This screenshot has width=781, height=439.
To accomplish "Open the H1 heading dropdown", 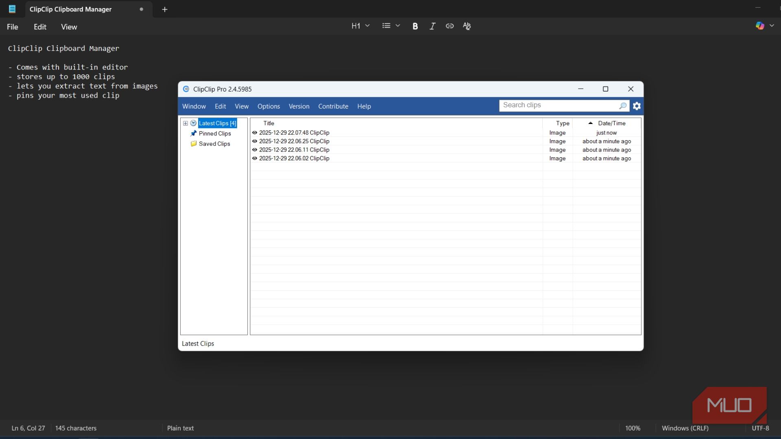I will coord(360,26).
